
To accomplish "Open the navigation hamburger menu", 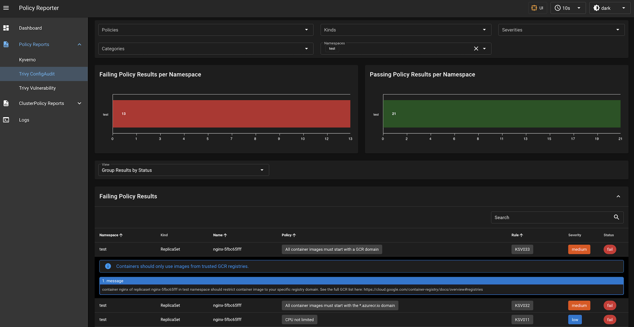I will tap(6, 8).
